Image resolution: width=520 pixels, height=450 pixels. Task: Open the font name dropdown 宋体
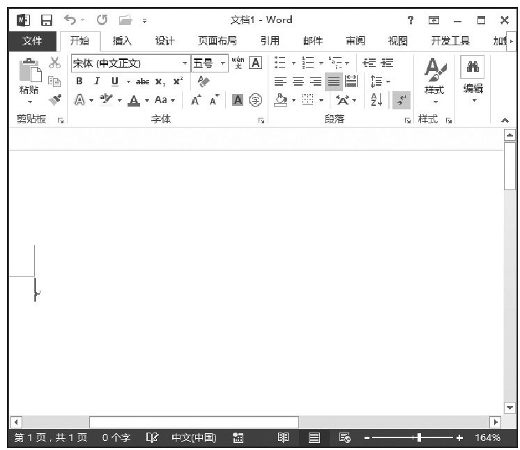tap(185, 63)
